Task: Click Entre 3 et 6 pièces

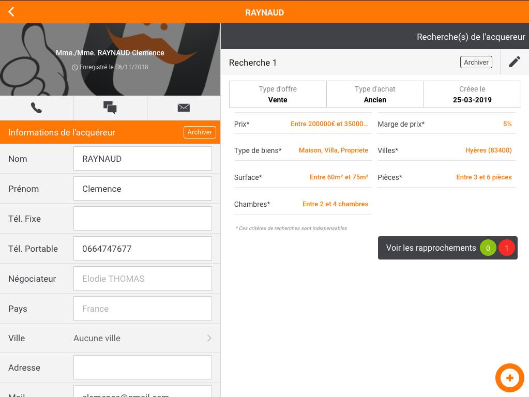Action: (x=484, y=177)
